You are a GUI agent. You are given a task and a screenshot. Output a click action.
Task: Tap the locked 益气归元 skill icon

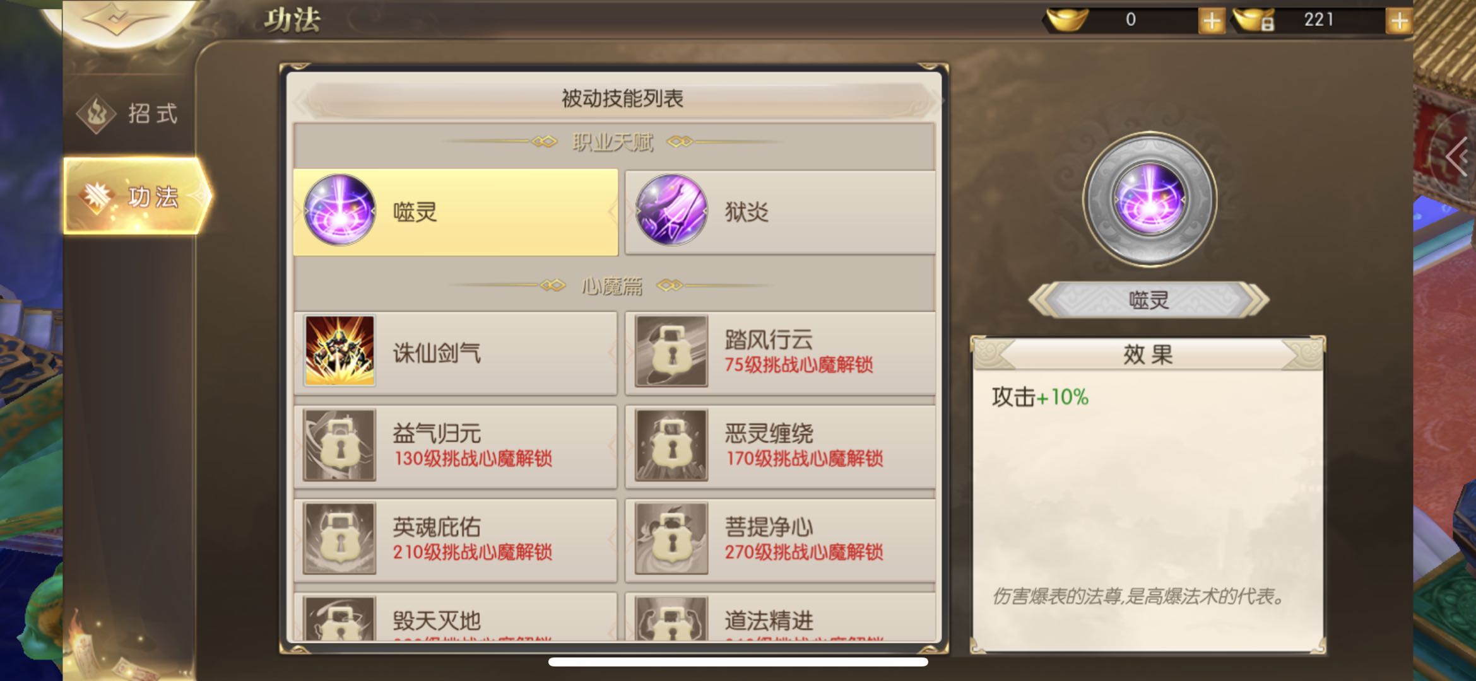coord(339,445)
